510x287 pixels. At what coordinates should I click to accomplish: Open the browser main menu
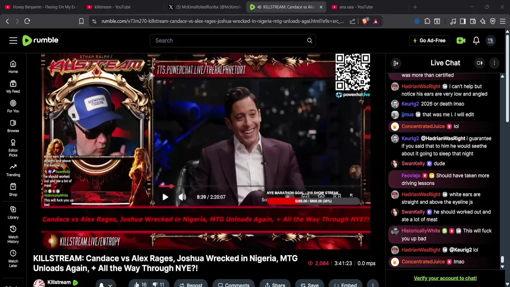[503, 21]
